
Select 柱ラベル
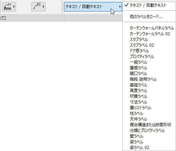[149, 114]
